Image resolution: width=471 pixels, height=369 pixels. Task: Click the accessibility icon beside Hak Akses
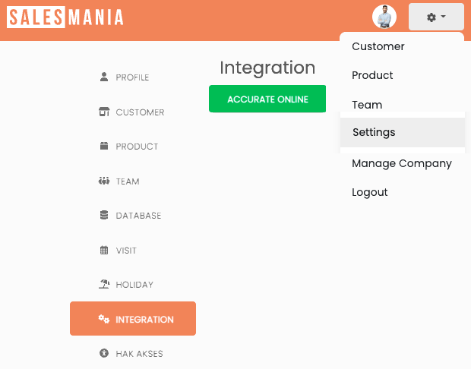coord(104,354)
